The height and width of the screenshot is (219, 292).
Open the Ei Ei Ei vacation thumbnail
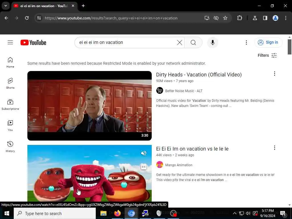tap(89, 173)
